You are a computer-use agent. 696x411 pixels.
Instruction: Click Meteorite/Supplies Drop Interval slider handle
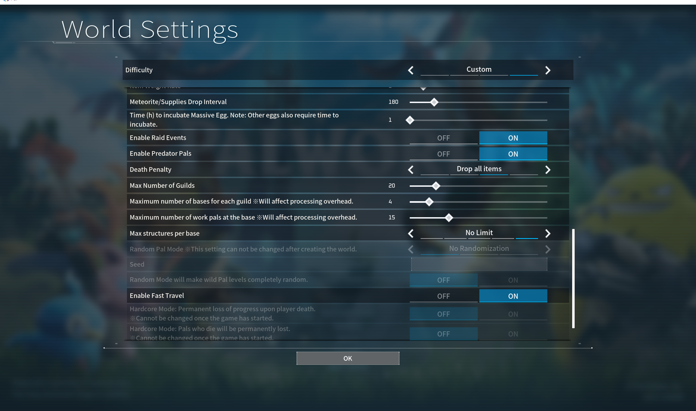(434, 102)
